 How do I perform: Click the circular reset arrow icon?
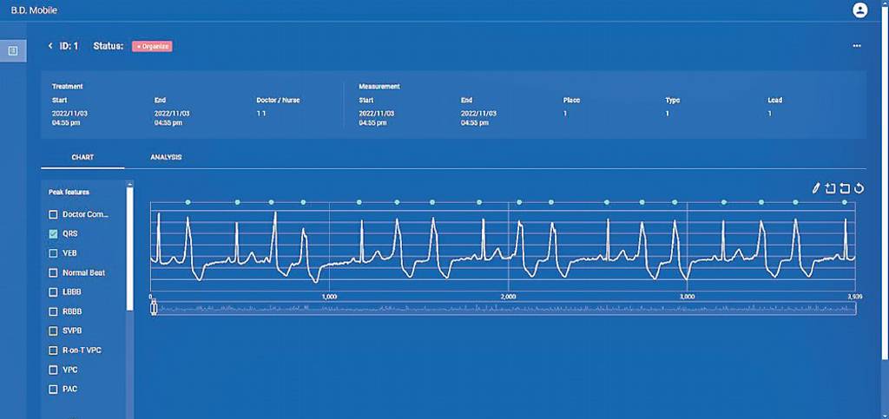(x=859, y=188)
